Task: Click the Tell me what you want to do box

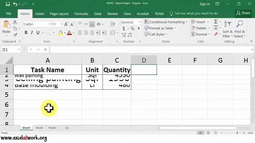Action: click(194, 14)
